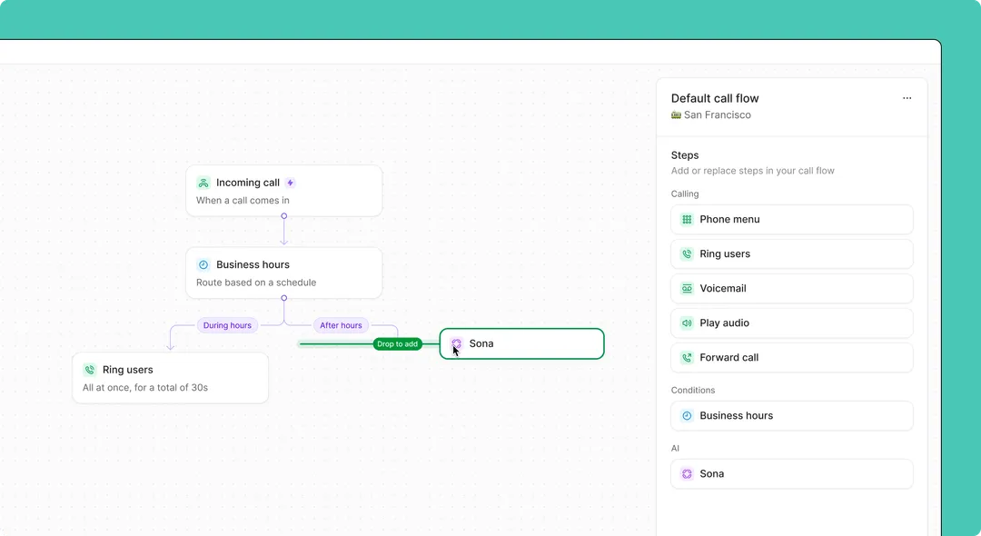This screenshot has height=536, width=981.
Task: Click the green phone icon on Ring users node
Action: pos(90,370)
